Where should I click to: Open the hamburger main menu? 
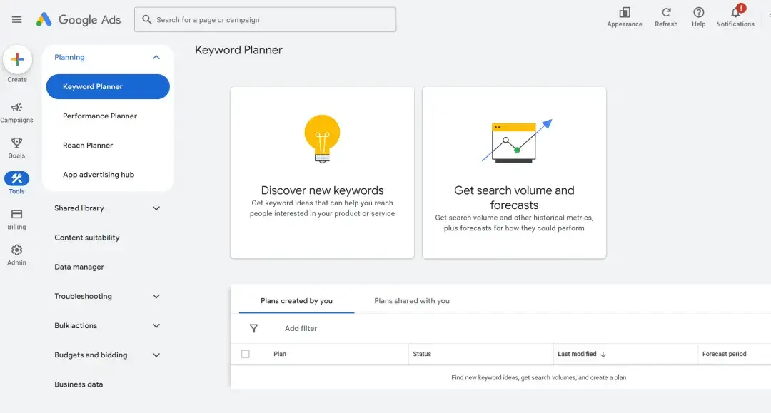point(16,20)
